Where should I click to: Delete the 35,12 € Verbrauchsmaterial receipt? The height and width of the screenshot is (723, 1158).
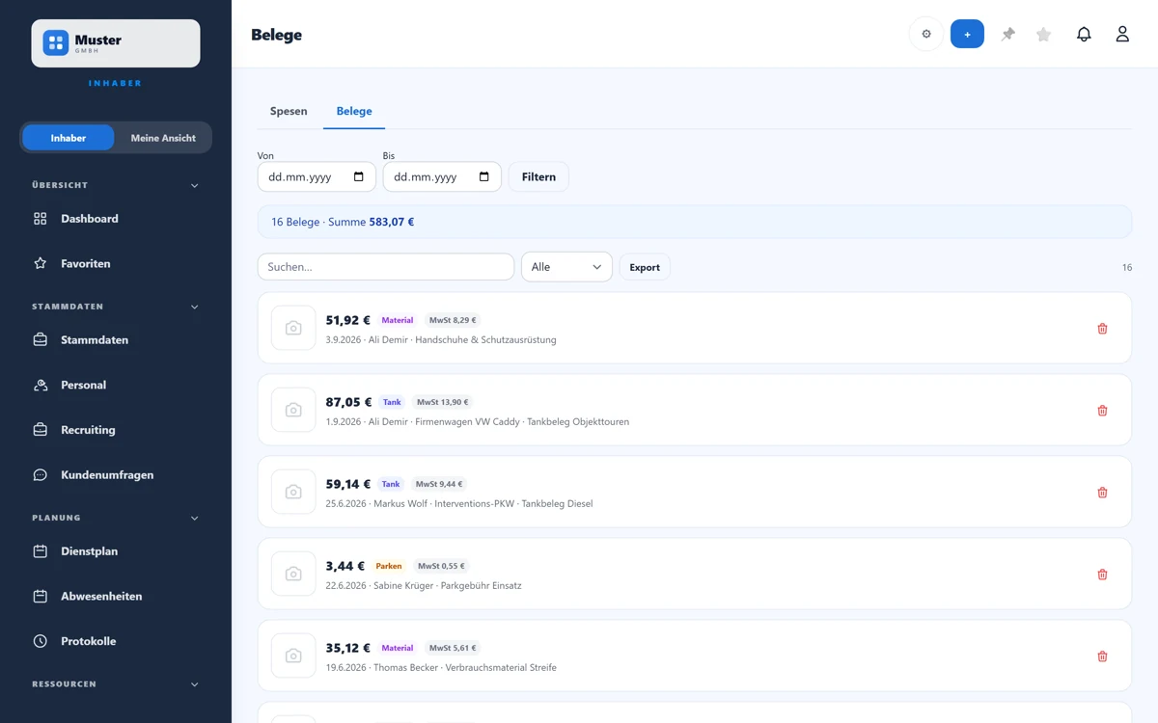point(1102,656)
